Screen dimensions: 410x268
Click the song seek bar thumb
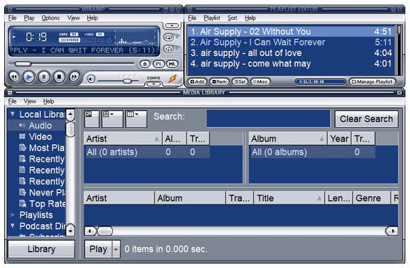tap(23, 64)
